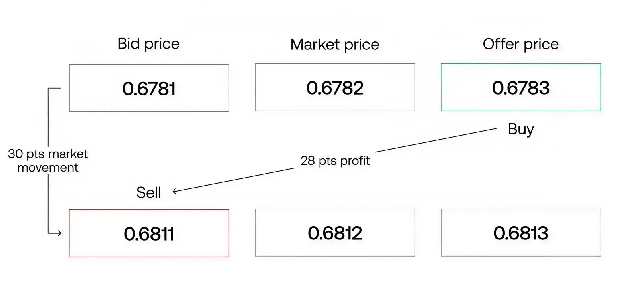This screenshot has height=308, width=635.
Task: Click the 30 pts market movement text
Action: click(x=48, y=160)
